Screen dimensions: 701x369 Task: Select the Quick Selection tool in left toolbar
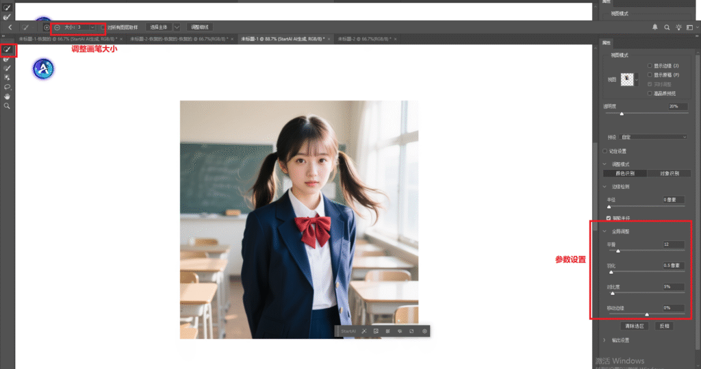tap(8, 50)
